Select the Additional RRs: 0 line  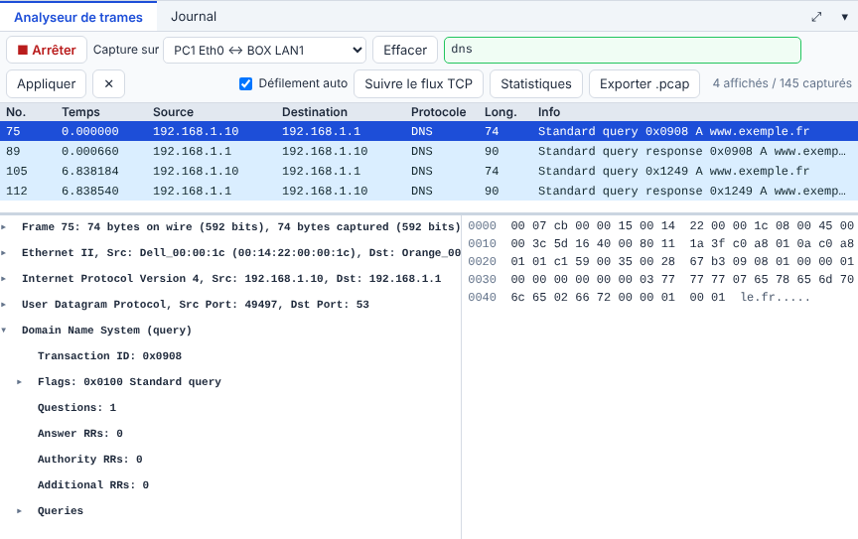[x=93, y=484]
